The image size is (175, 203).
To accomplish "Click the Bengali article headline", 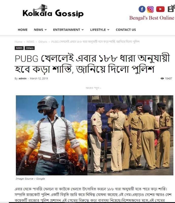I will (92, 64).
